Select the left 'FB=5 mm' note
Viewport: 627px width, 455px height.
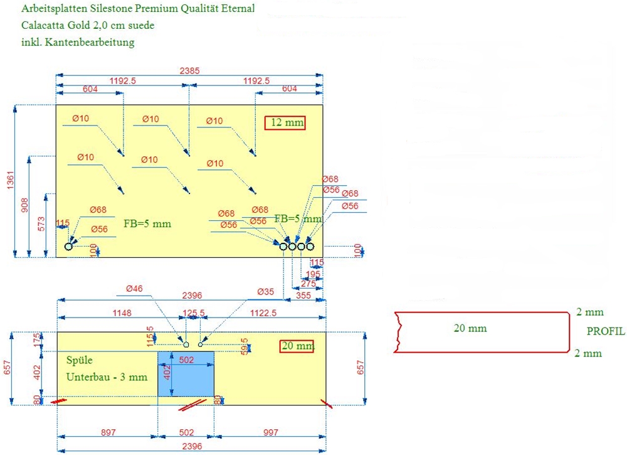pyautogui.click(x=147, y=223)
